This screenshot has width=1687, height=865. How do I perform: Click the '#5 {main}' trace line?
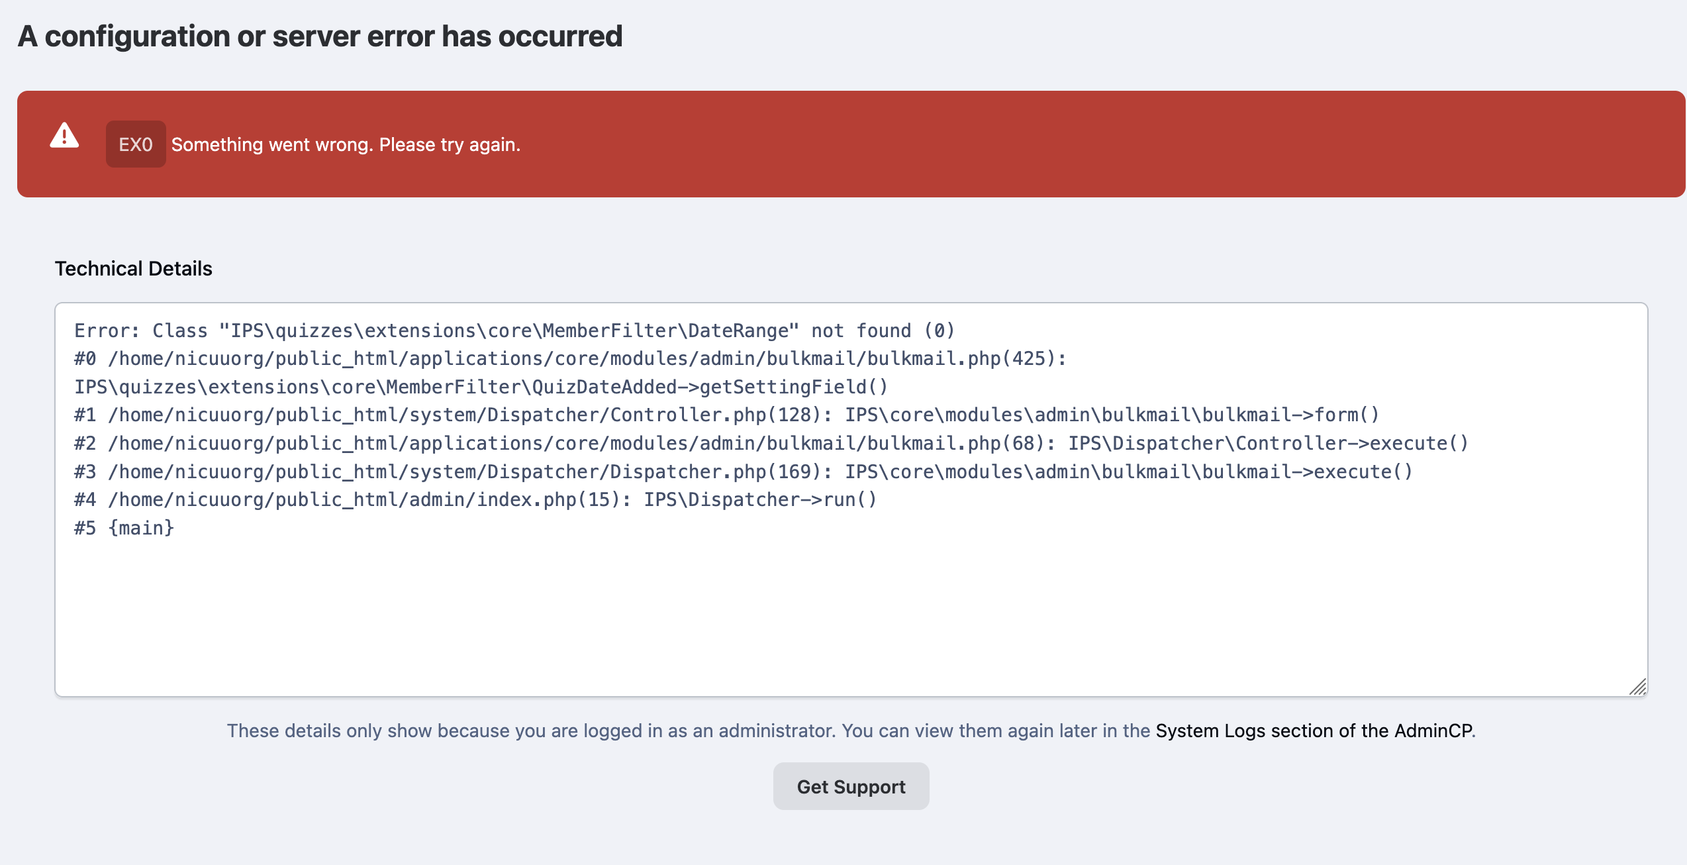coord(124,528)
